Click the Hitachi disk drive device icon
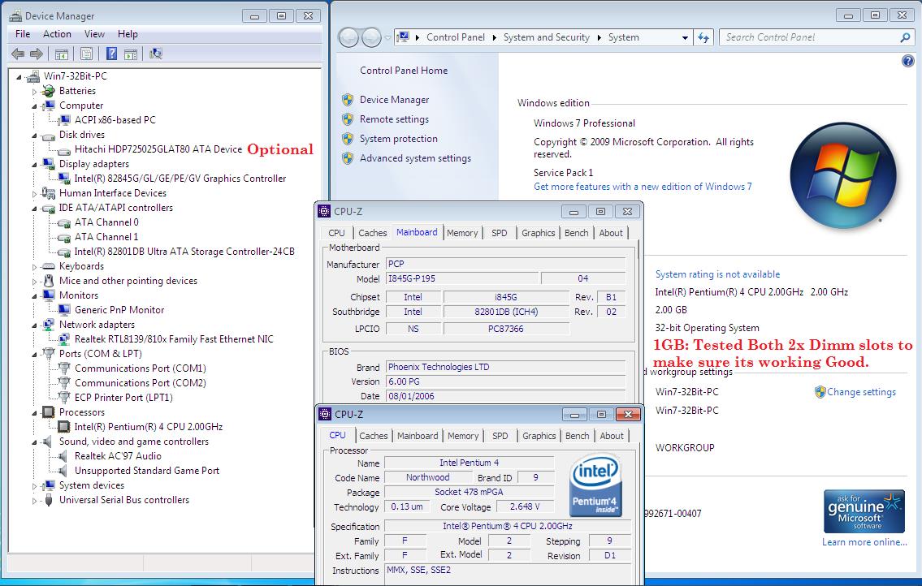Screen dimensions: 922x586 tap(64, 149)
